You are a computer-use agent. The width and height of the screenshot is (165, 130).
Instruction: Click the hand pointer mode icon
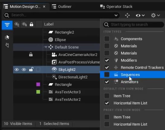tap(7, 45)
